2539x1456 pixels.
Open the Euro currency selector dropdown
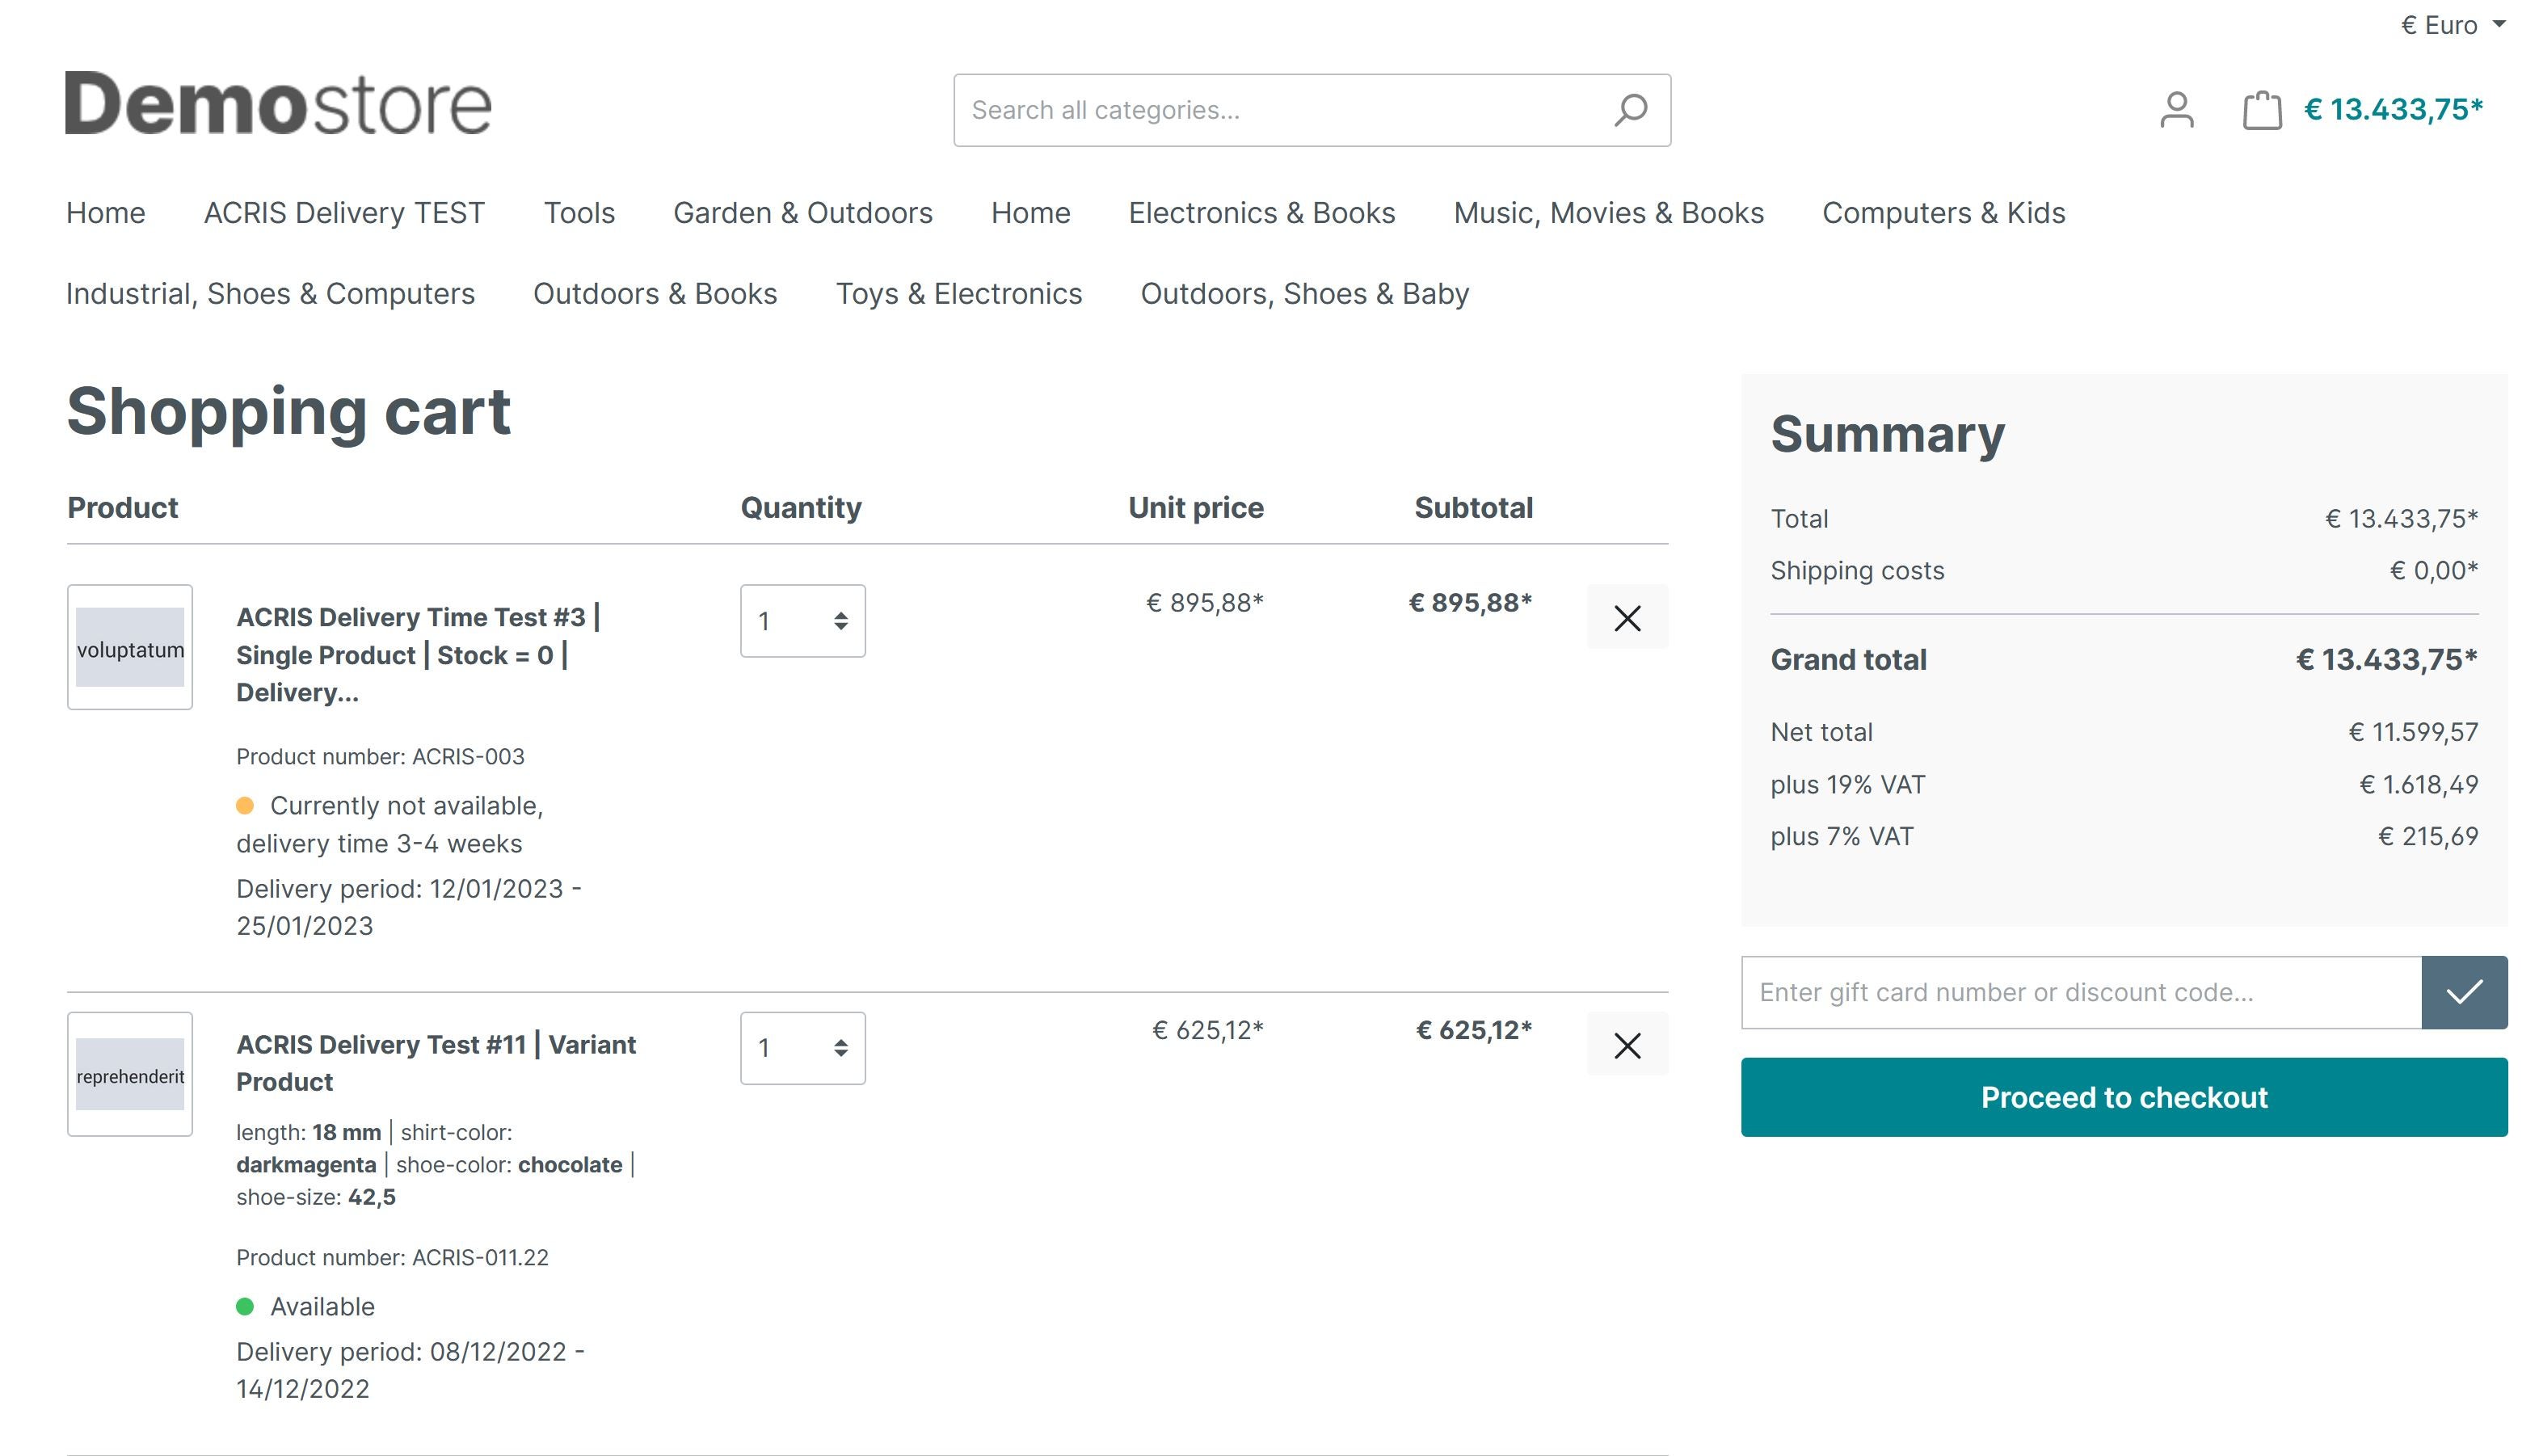pyautogui.click(x=2432, y=23)
